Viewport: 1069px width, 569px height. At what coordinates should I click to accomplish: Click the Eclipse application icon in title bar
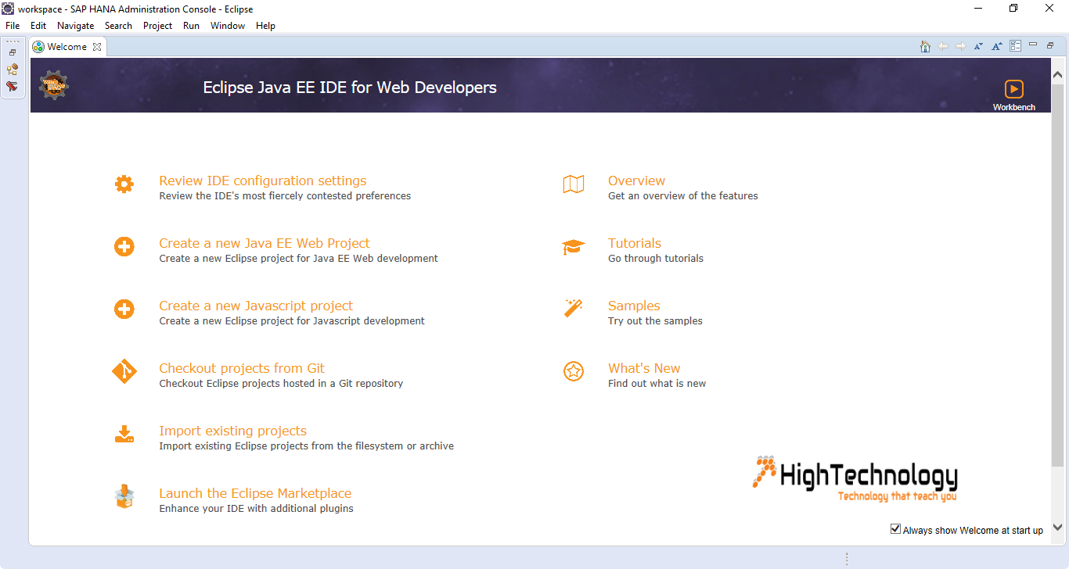click(8, 9)
